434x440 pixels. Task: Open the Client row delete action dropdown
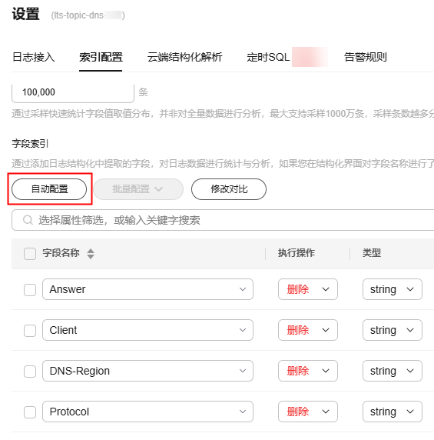tap(307, 330)
